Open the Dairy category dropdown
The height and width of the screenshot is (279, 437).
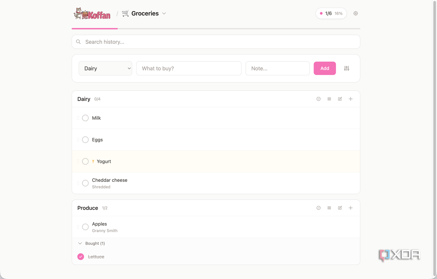click(x=105, y=68)
